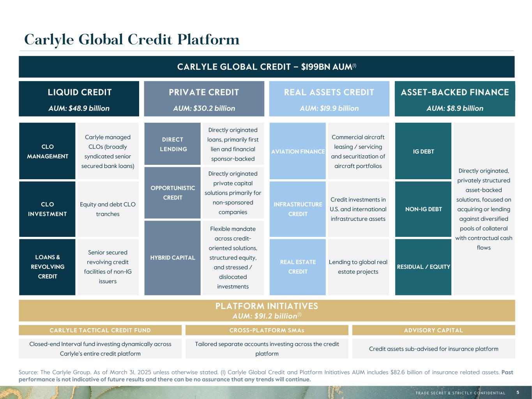Image resolution: width=532 pixels, height=399 pixels.
Task: Click the Liquid Credit header box
Action: [x=79, y=99]
